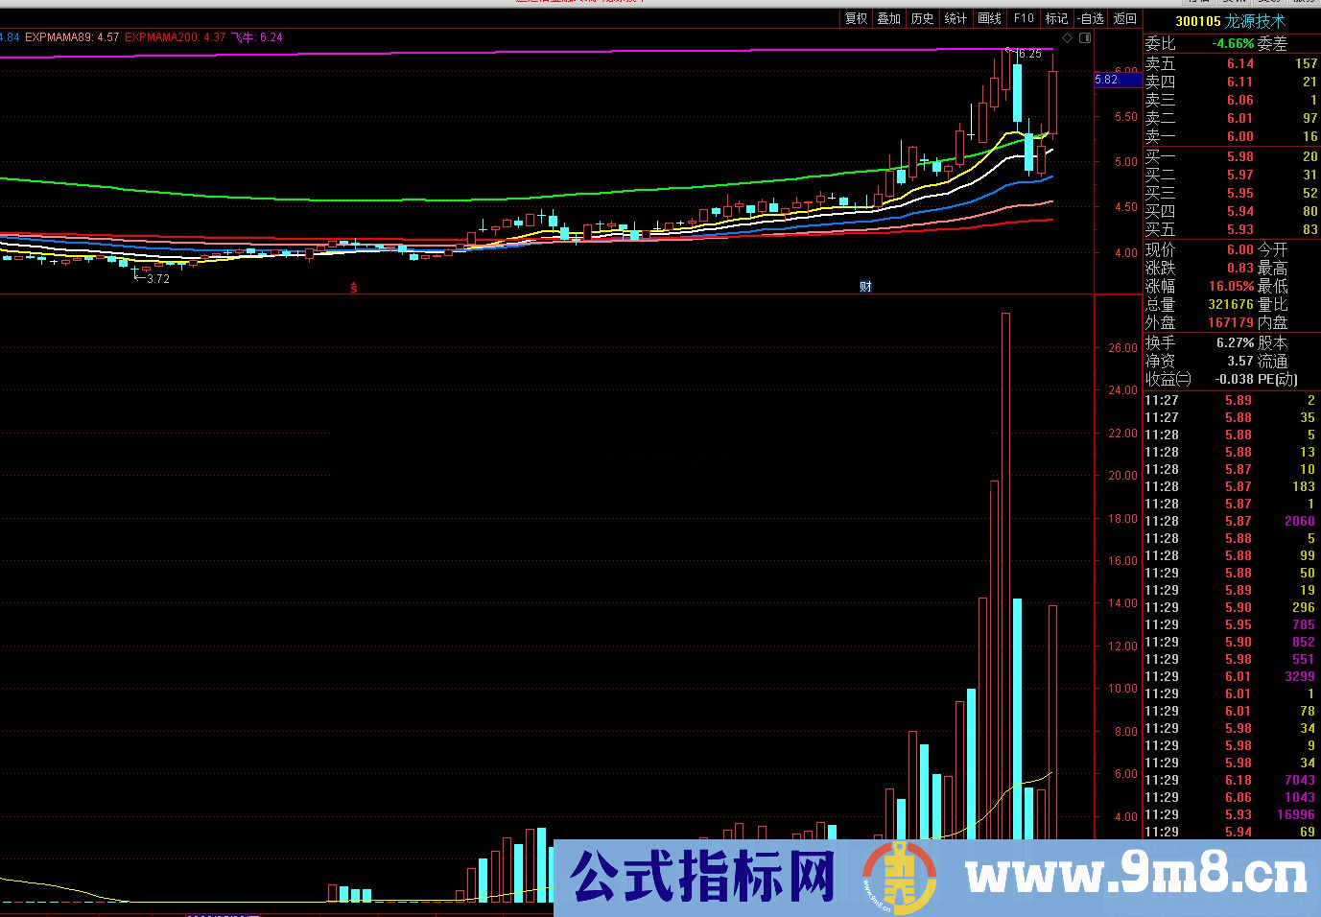Viewport: 1321px width, 917px height.
Task: Select the 买二 bid row at 5.97
Action: click(1232, 175)
